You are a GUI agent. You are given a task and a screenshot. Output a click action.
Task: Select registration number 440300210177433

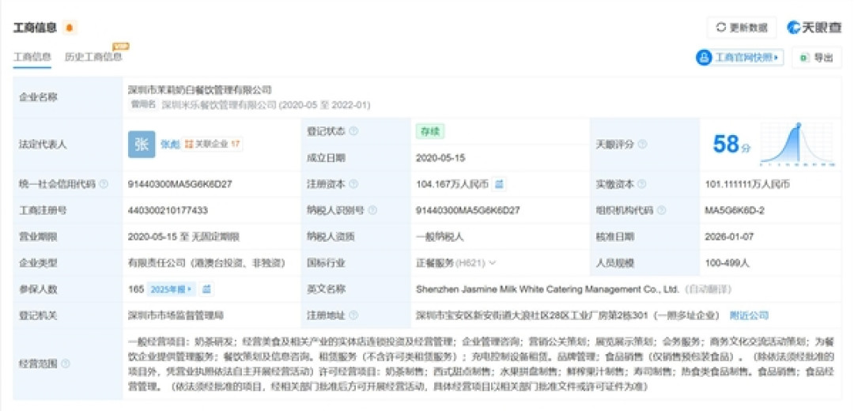point(168,210)
